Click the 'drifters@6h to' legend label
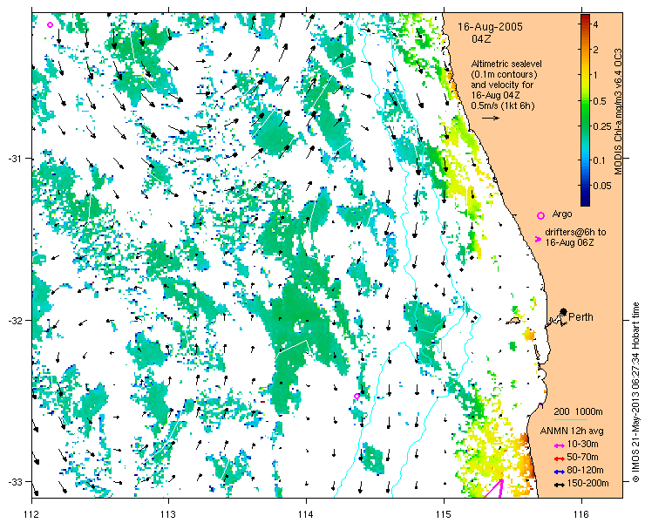This screenshot has height=523, width=645. (x=575, y=232)
